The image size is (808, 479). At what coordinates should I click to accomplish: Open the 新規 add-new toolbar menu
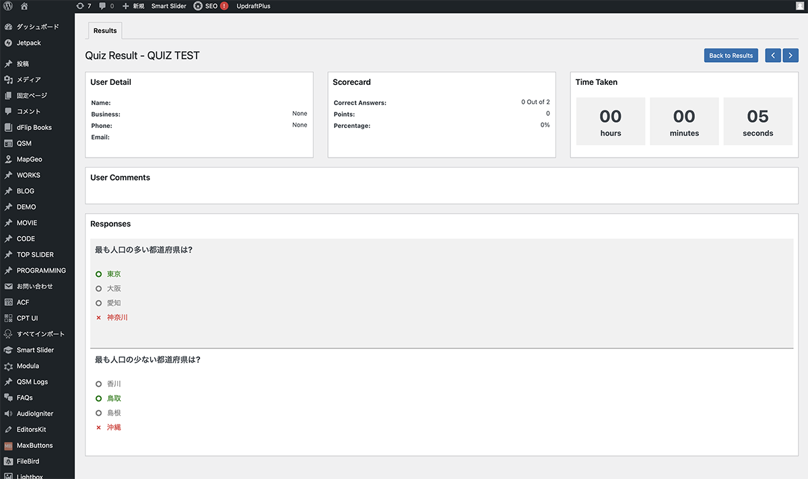(133, 6)
